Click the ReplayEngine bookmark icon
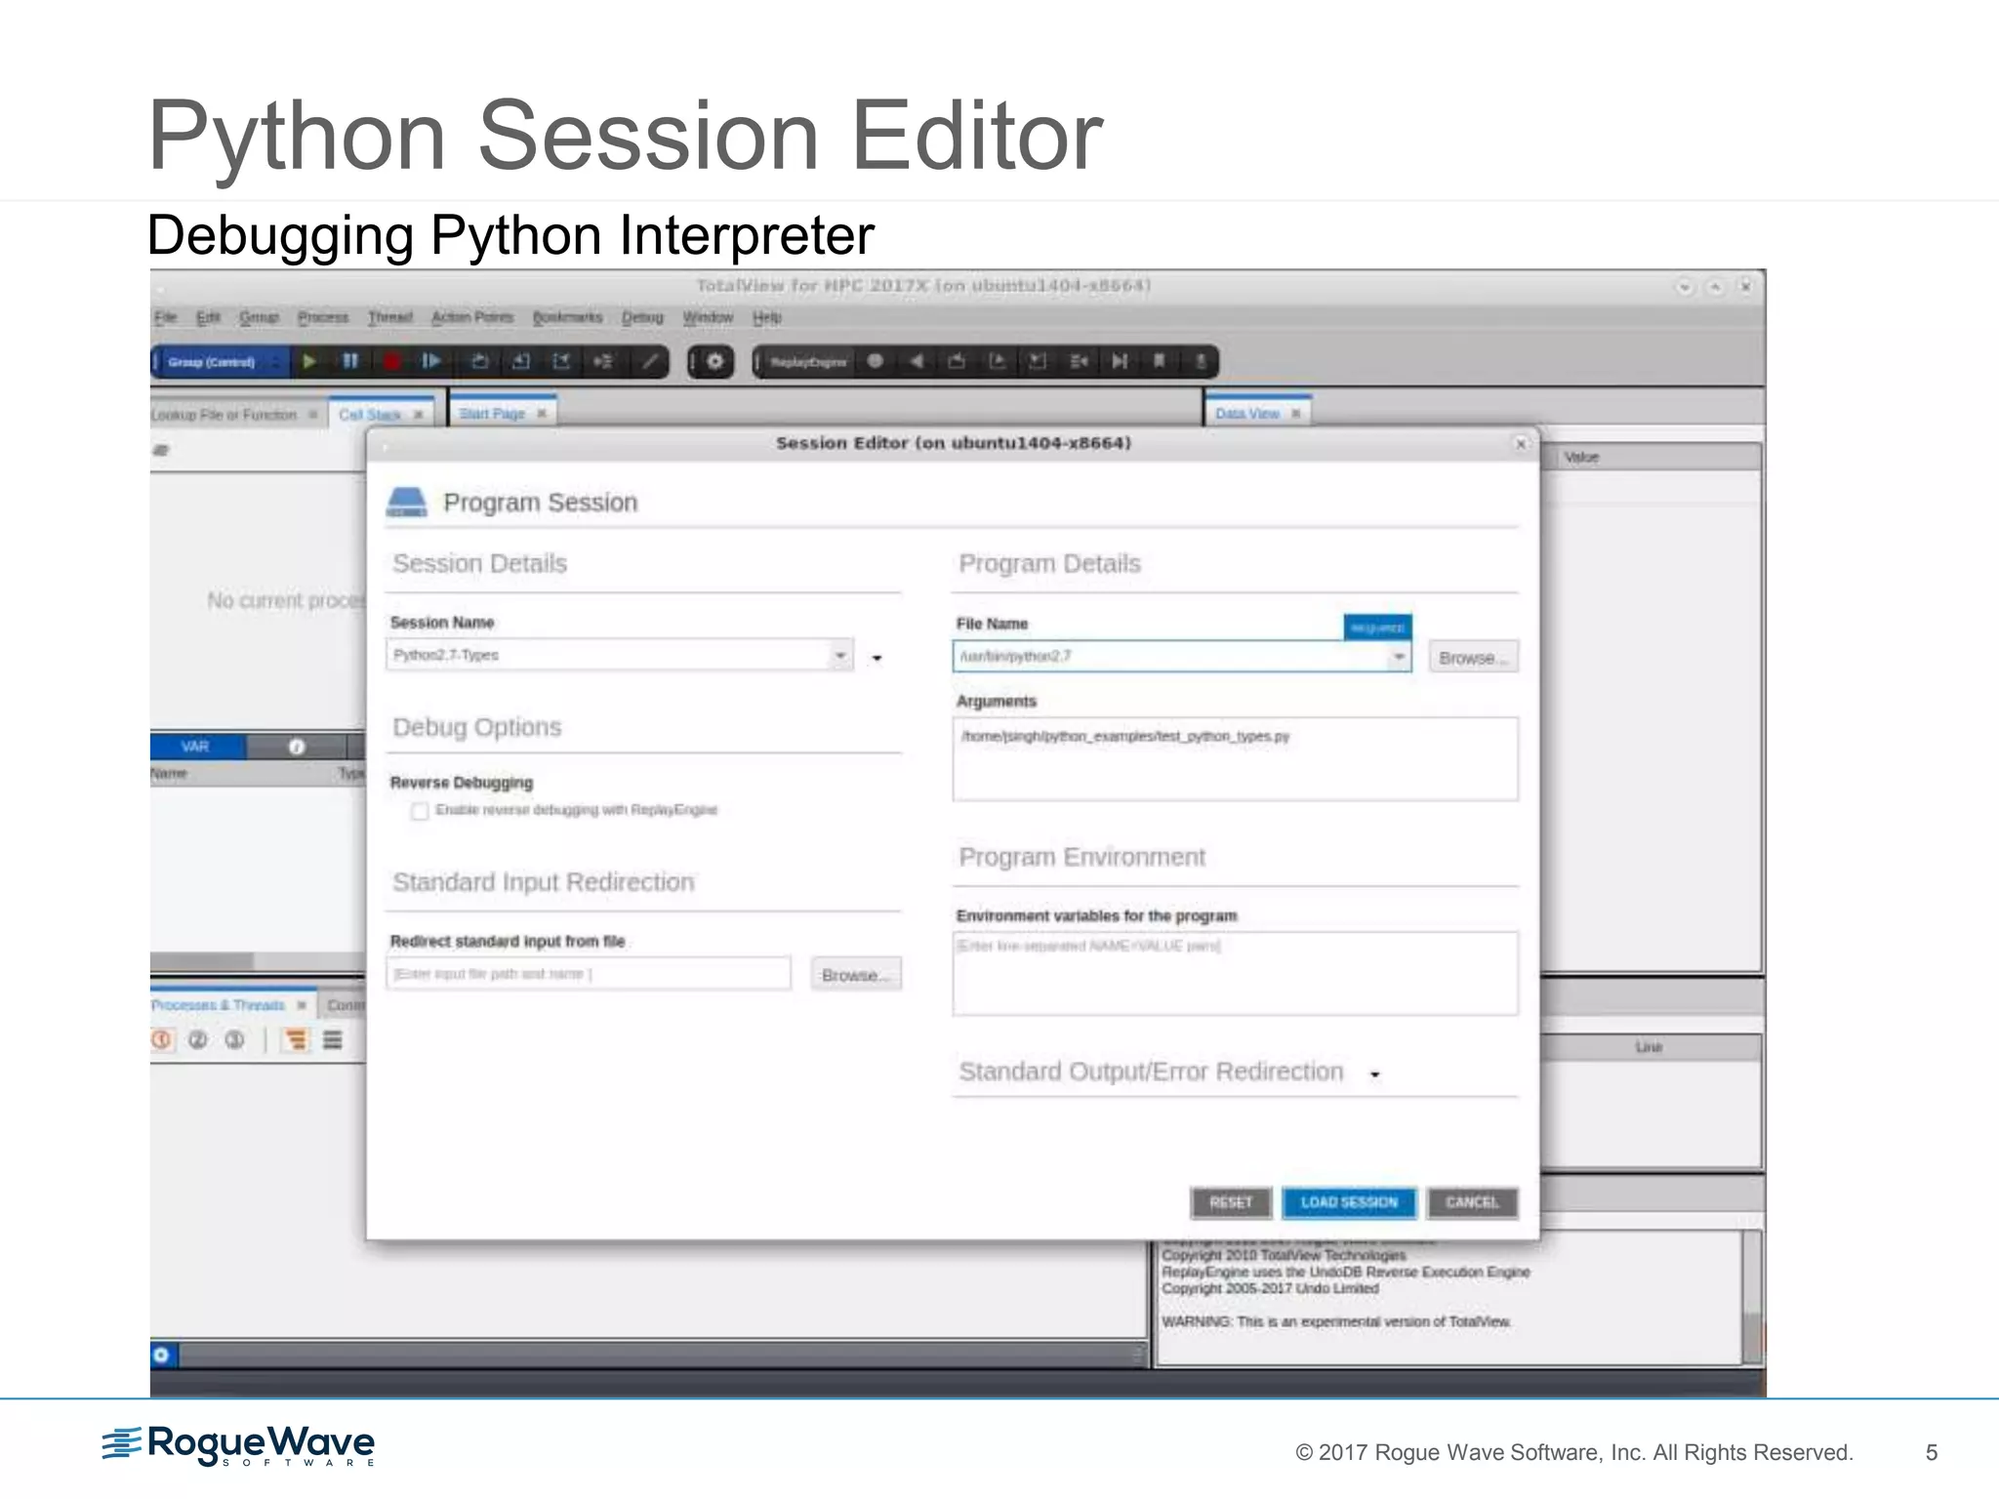The height and width of the screenshot is (1499, 1999). (1160, 361)
